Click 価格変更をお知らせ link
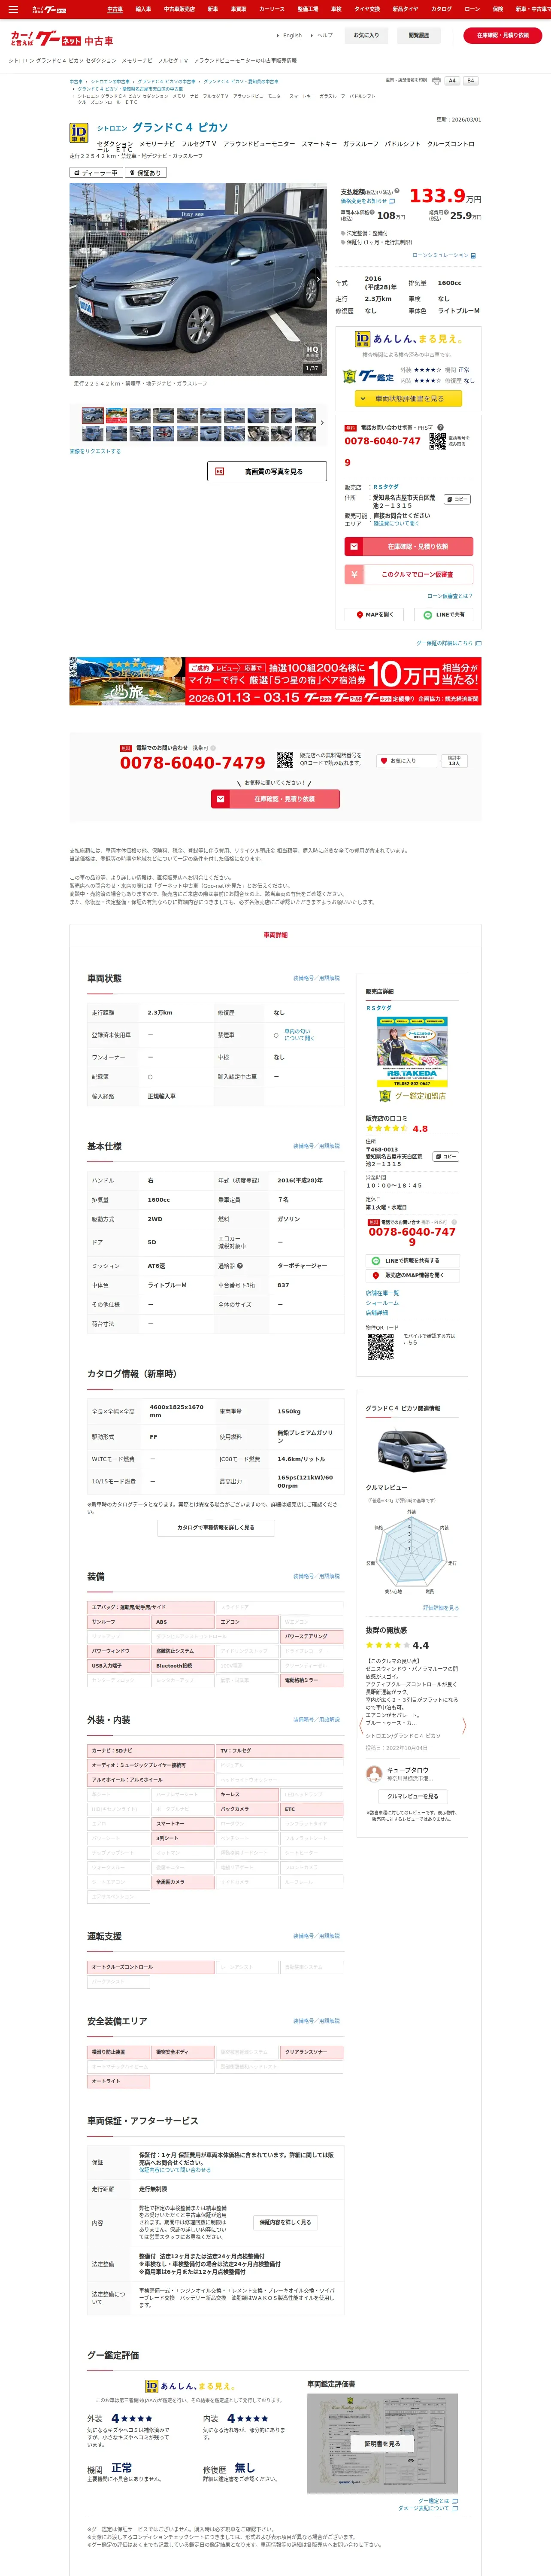Image resolution: width=551 pixels, height=2576 pixels. pos(367,201)
